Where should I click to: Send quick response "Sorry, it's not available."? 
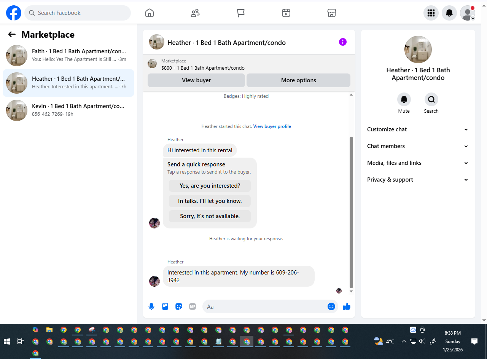(x=210, y=216)
